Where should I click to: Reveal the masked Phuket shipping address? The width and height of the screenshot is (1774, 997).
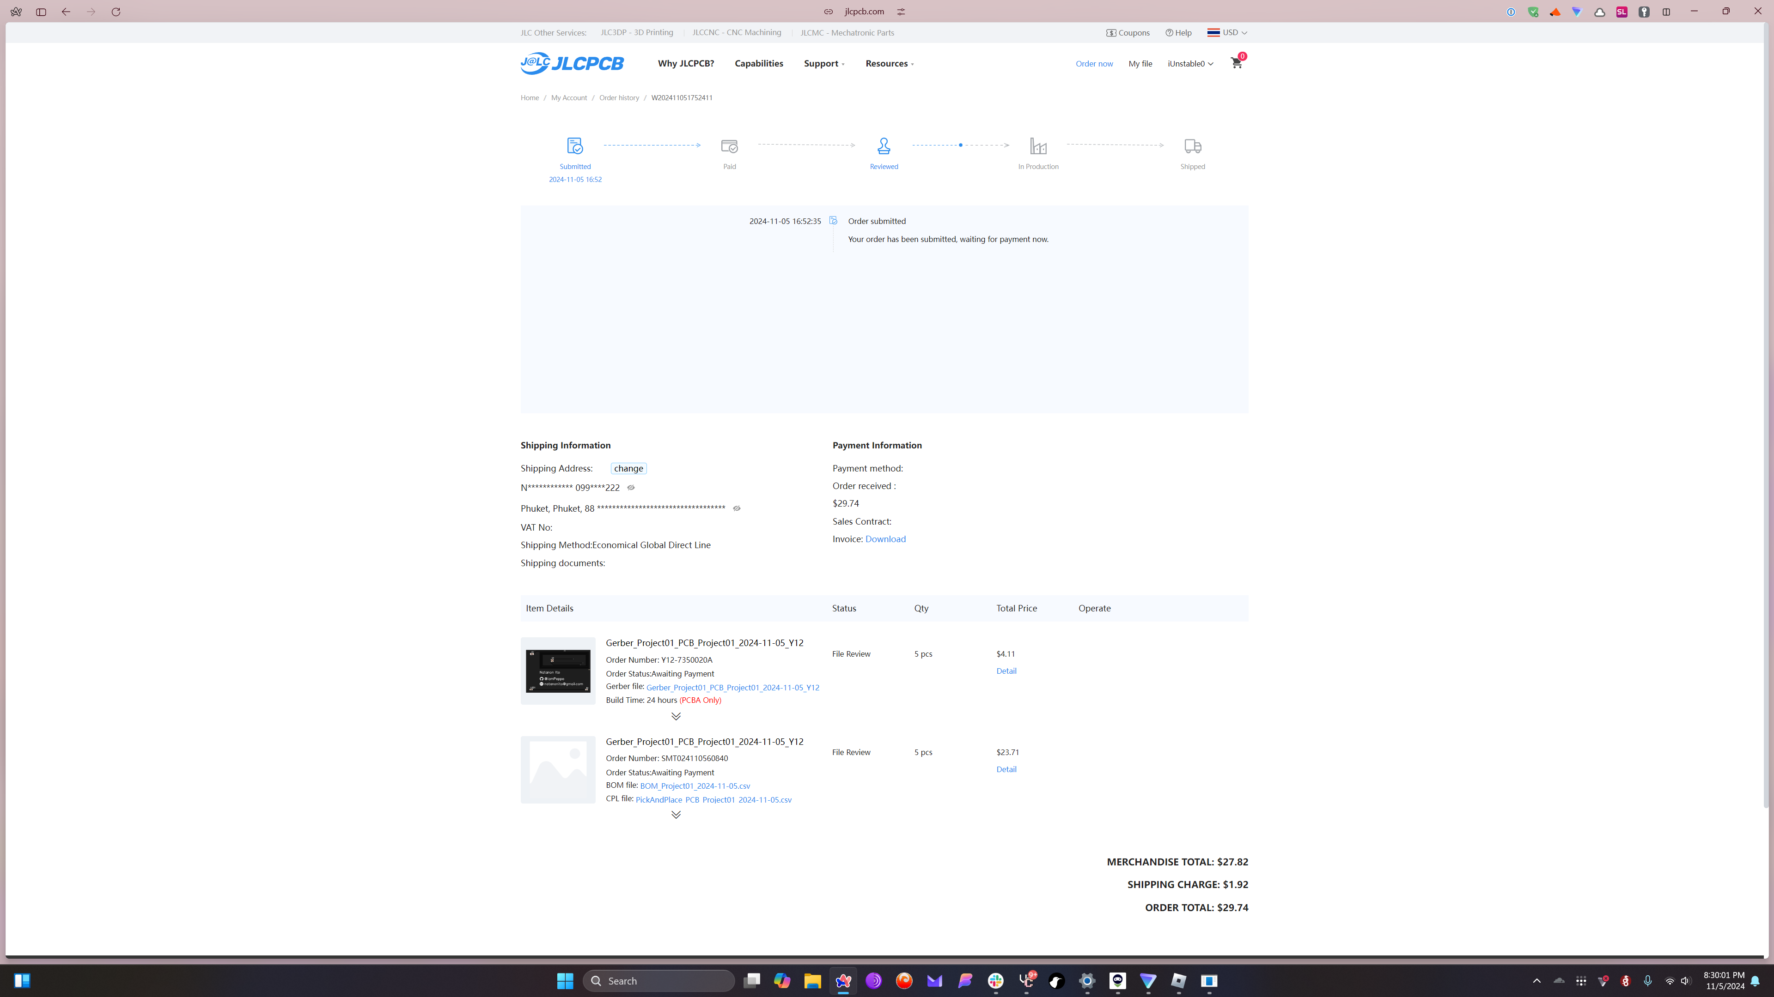tap(736, 508)
